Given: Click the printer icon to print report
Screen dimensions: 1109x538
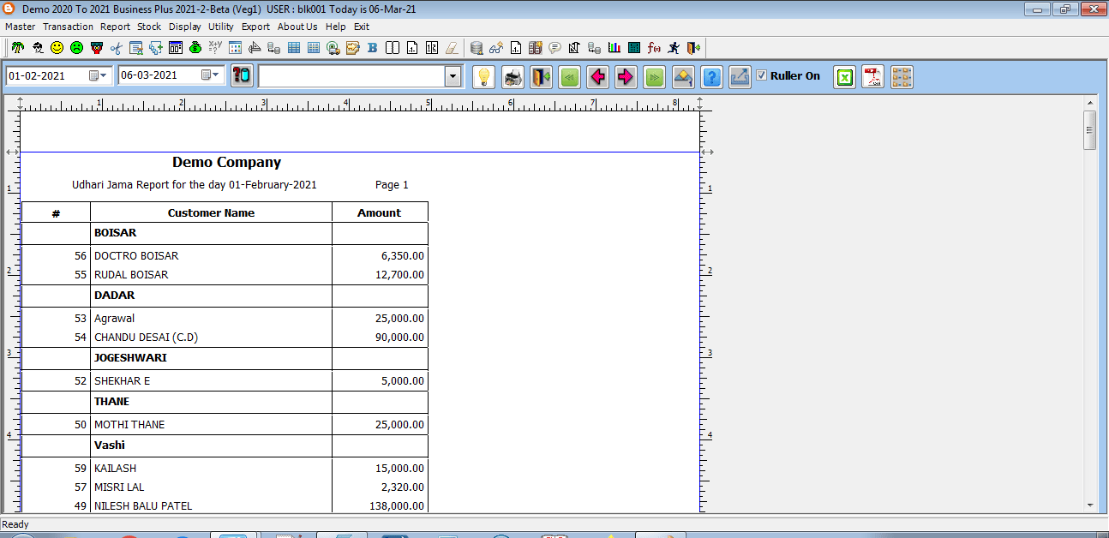Looking at the screenshot, I should tap(513, 77).
